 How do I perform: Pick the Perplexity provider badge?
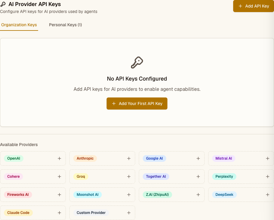coord(224,177)
